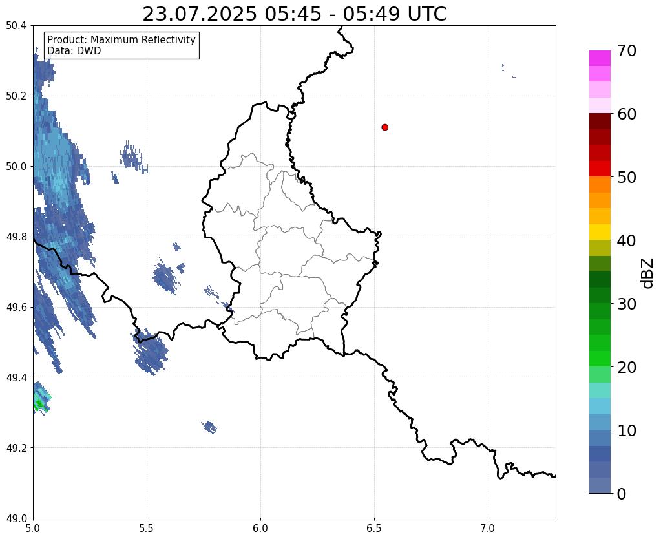Click colorbar tick label 70
Viewport: 661px width, 539px height.
coord(627,50)
